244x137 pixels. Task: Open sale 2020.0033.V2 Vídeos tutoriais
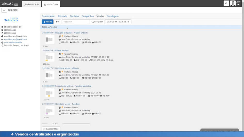tap(56, 50)
